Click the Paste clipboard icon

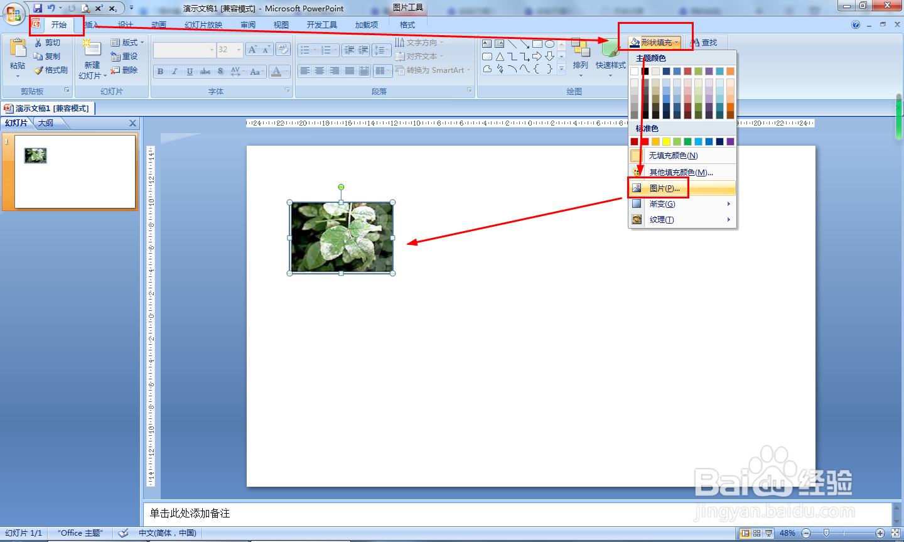coord(18,48)
